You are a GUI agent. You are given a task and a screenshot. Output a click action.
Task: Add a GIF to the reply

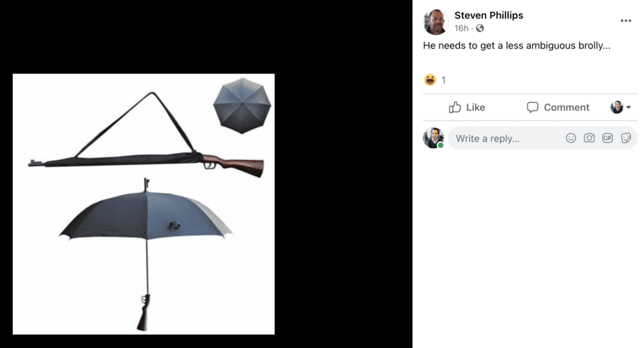point(607,138)
